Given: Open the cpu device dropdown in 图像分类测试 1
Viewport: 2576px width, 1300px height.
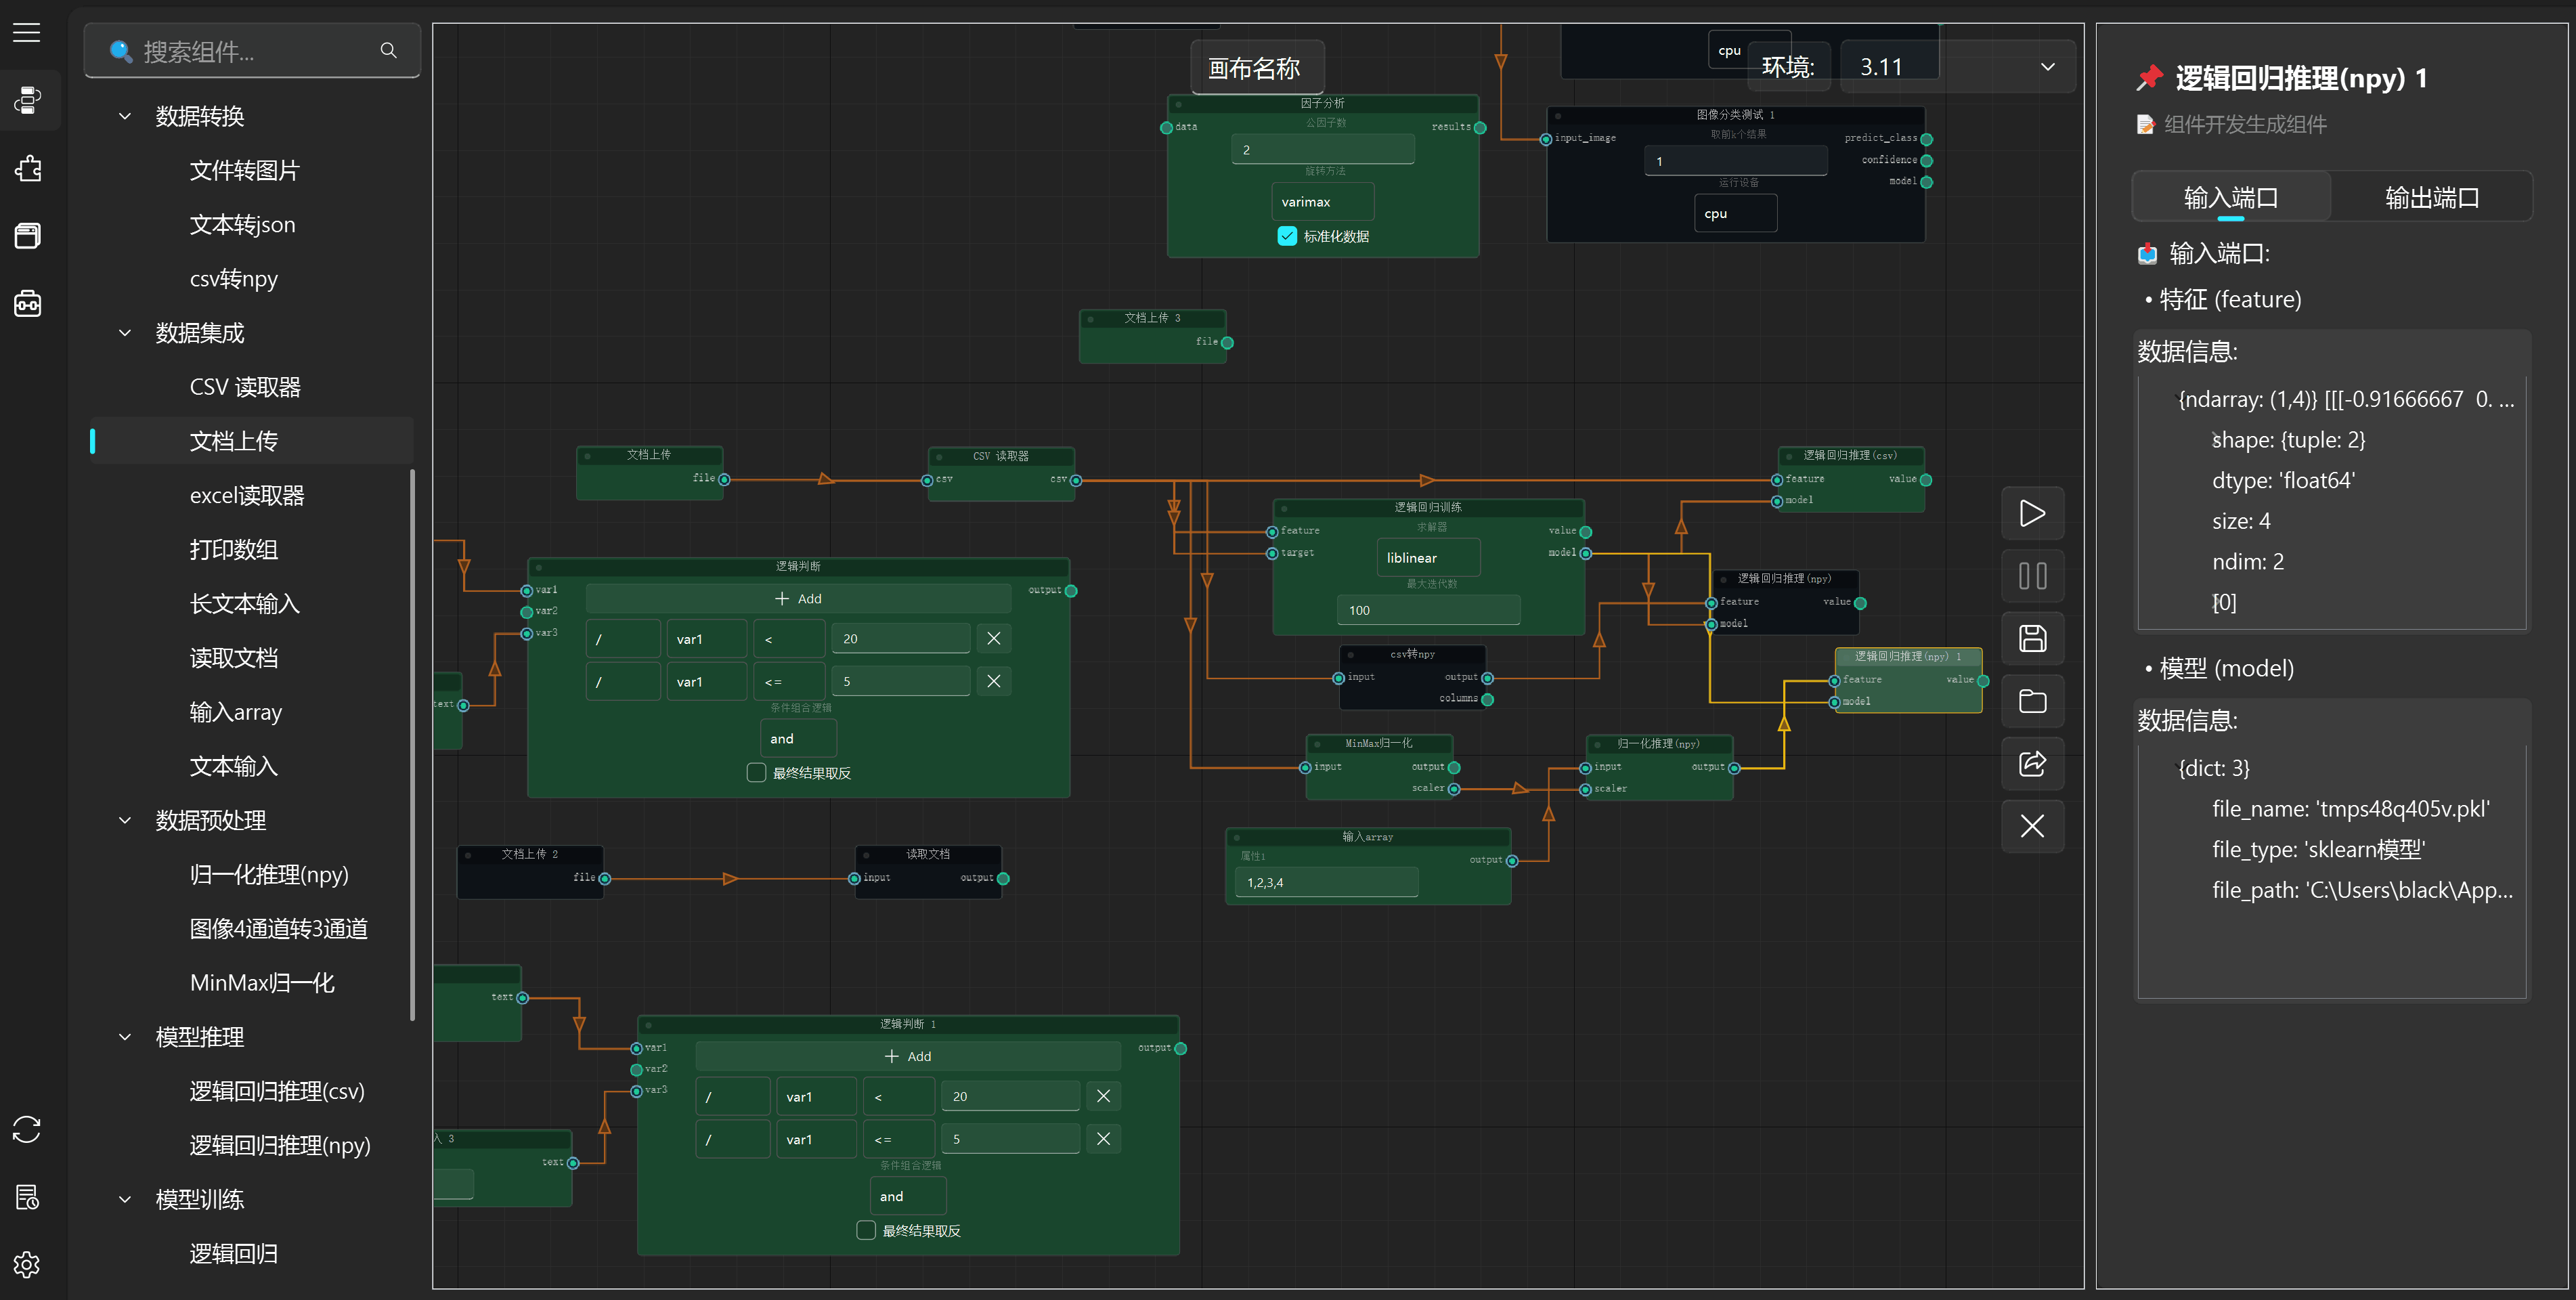Looking at the screenshot, I should tap(1735, 213).
